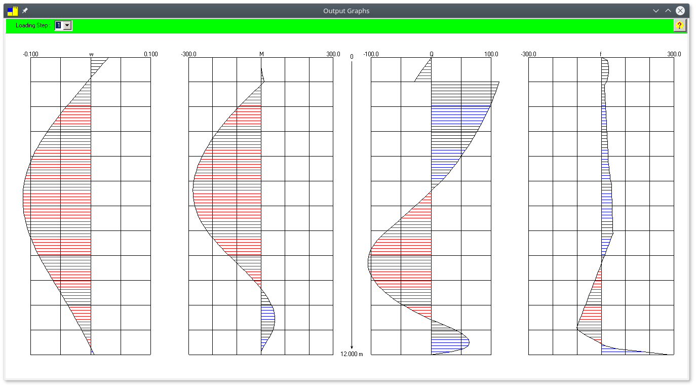Click the 'M' moment graph title

click(x=261, y=54)
